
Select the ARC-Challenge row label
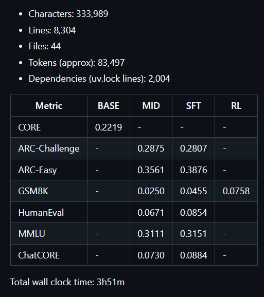tap(49, 148)
